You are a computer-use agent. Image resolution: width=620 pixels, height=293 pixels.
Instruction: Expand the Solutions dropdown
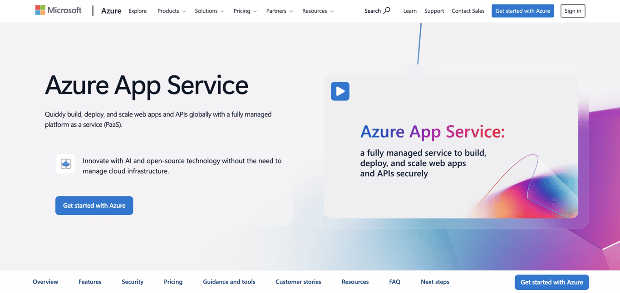(209, 10)
